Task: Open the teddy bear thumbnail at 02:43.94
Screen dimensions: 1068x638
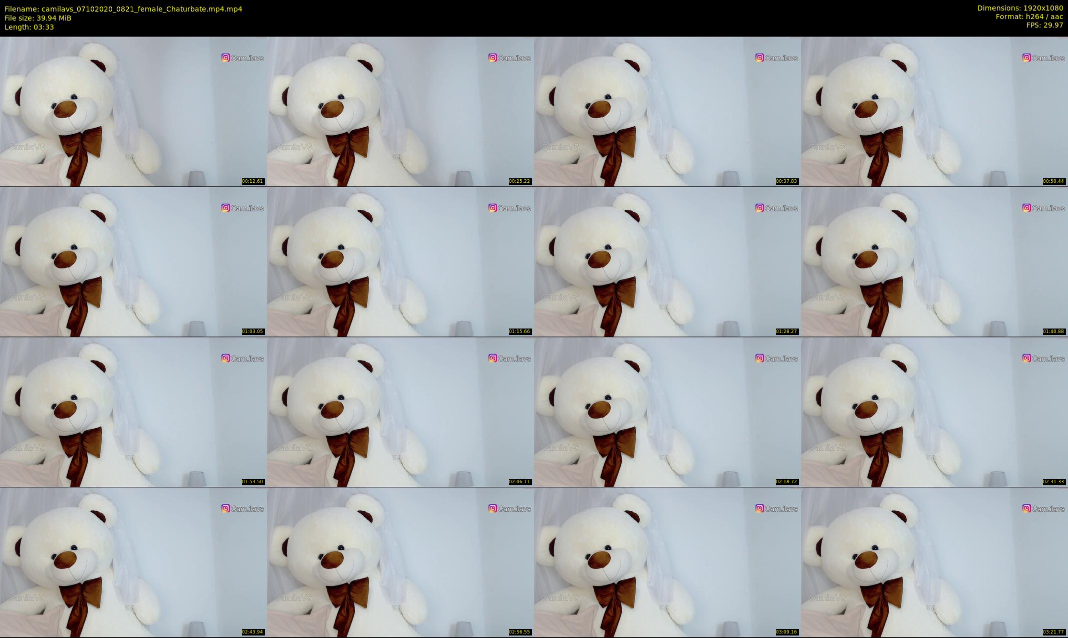Action: (133, 562)
